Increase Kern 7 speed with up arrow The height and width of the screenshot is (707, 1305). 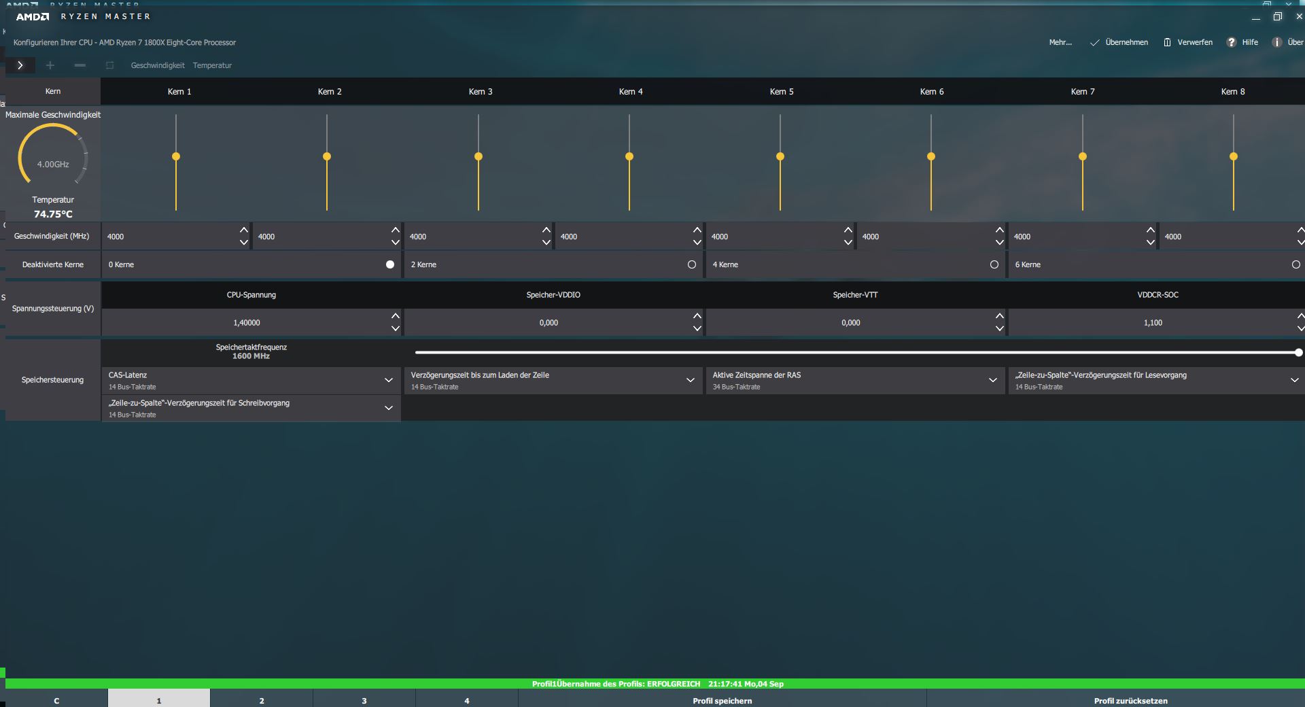click(x=1151, y=230)
